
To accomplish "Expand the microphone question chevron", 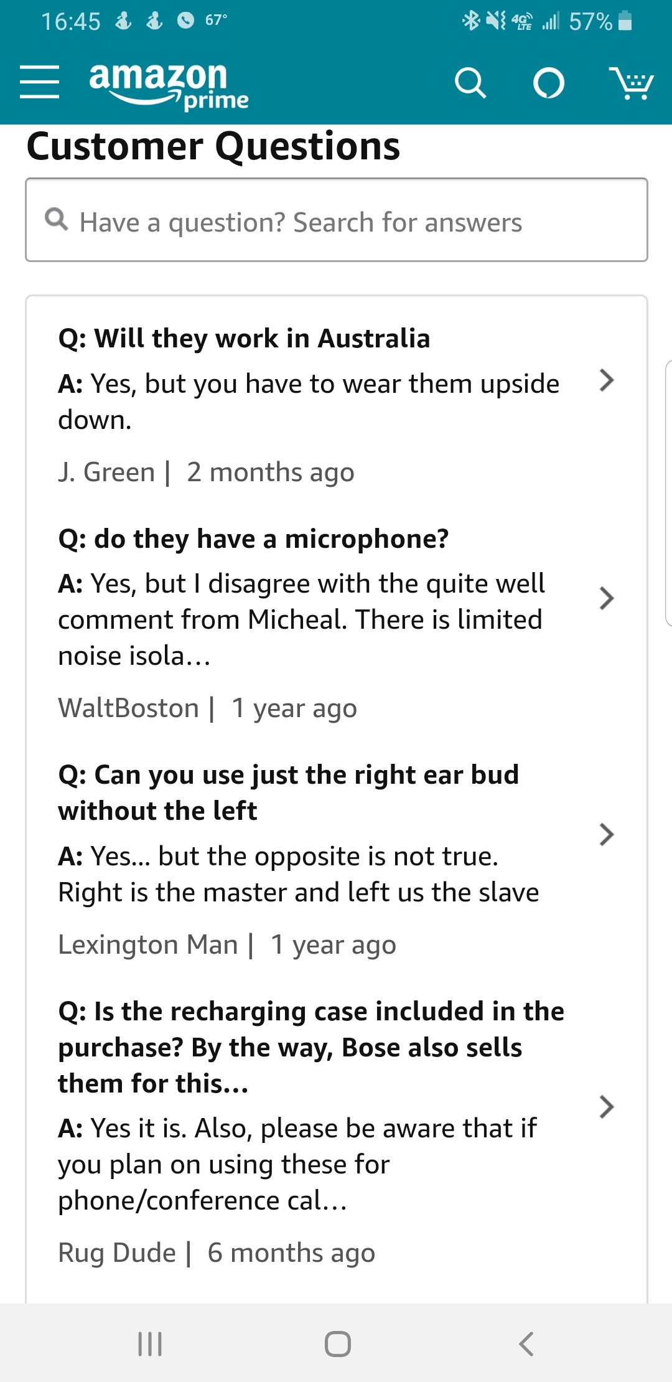I will click(606, 598).
